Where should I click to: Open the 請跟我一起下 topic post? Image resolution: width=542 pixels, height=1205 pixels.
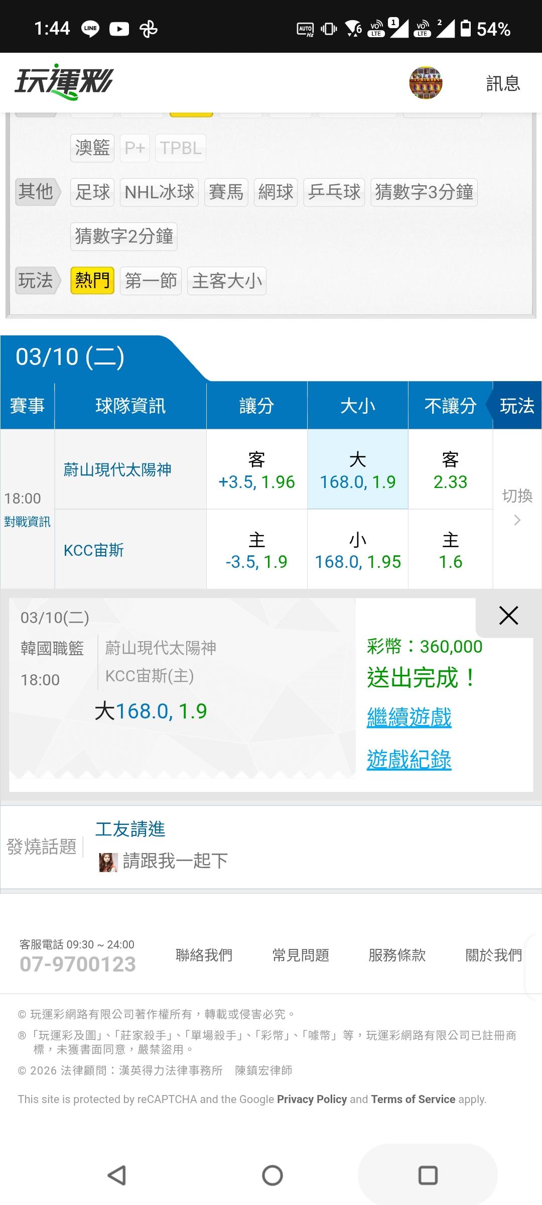click(x=175, y=861)
